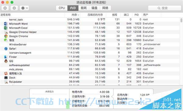Click the 搜狗输入法 app icon
This screenshot has height=111, width=183.
pos(6,74)
